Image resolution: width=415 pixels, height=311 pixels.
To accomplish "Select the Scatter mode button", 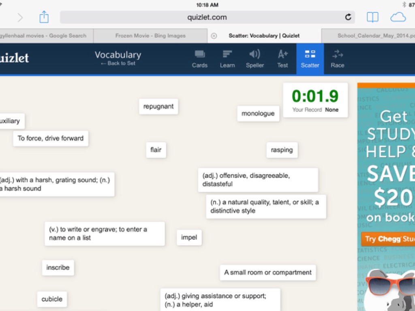I will coord(310,59).
